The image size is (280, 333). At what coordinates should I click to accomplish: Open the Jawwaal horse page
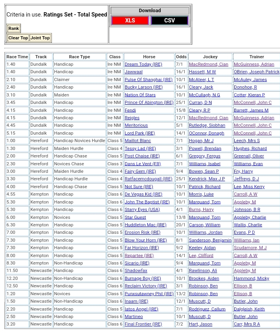pos(134,72)
